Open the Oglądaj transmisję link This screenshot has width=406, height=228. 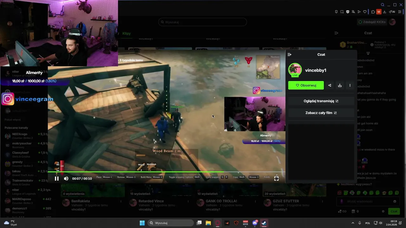click(x=321, y=101)
